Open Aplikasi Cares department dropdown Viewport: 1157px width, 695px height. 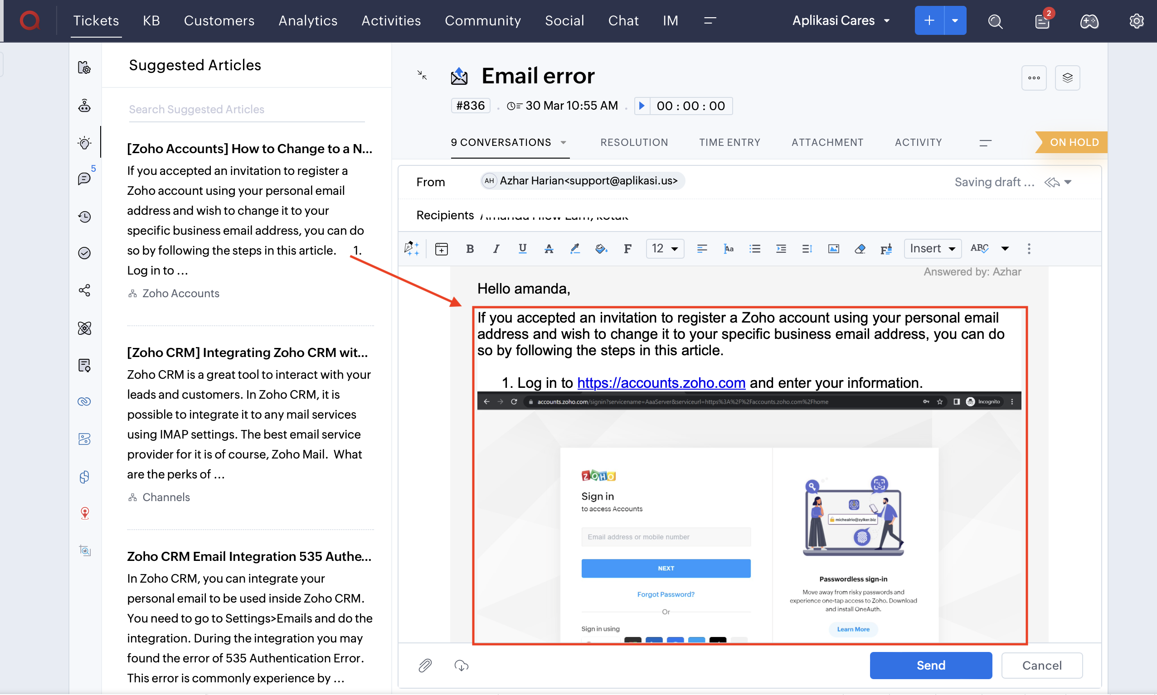841,20
